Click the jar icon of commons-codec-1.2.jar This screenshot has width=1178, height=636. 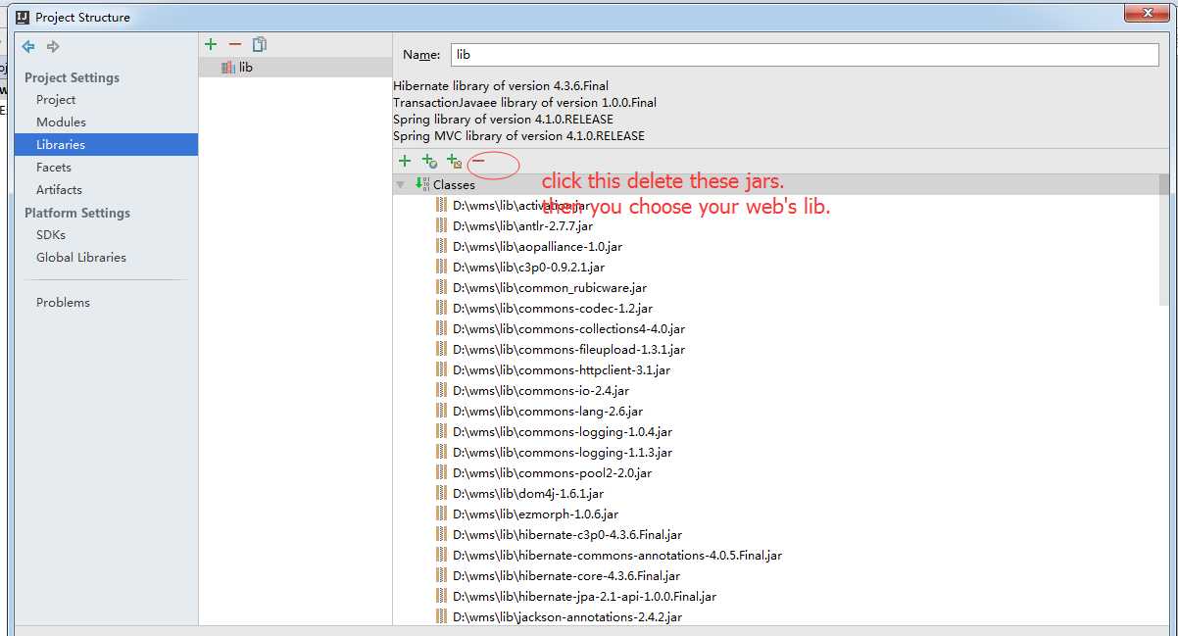point(441,308)
